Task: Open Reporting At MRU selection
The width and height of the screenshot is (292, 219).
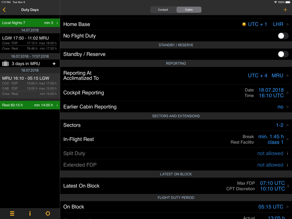Action: coord(176,76)
